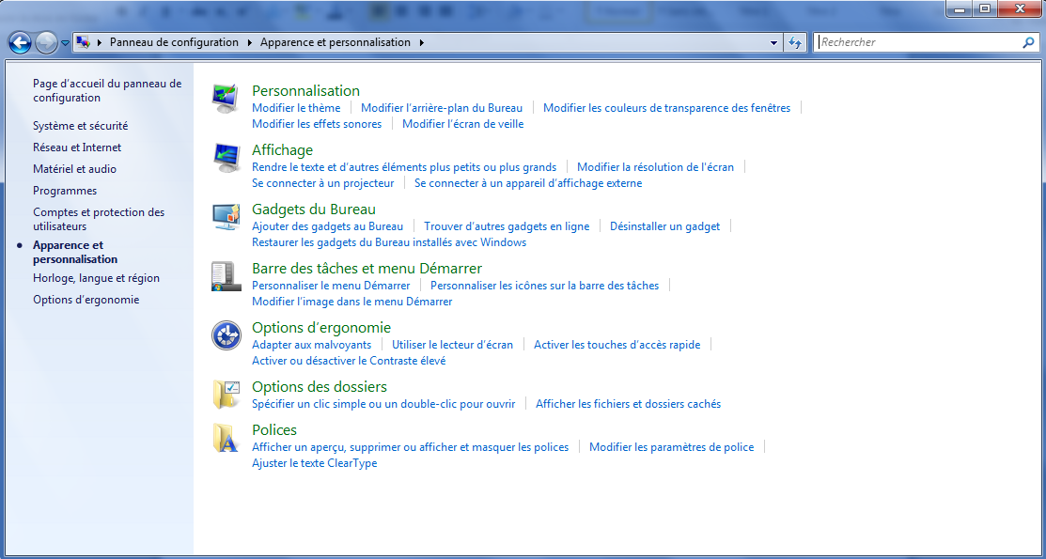This screenshot has height=559, width=1046.
Task: Click into the Rechercher search field
Action: [x=916, y=42]
